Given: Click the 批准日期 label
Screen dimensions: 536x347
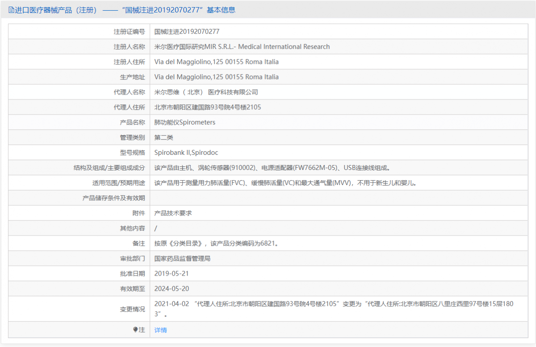Looking at the screenshot, I should click(133, 274).
